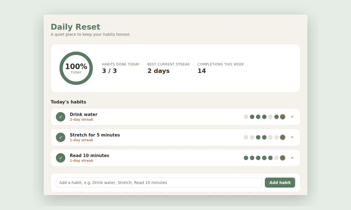Click the '3 / 3' value
The image size is (351, 210).
point(109,71)
